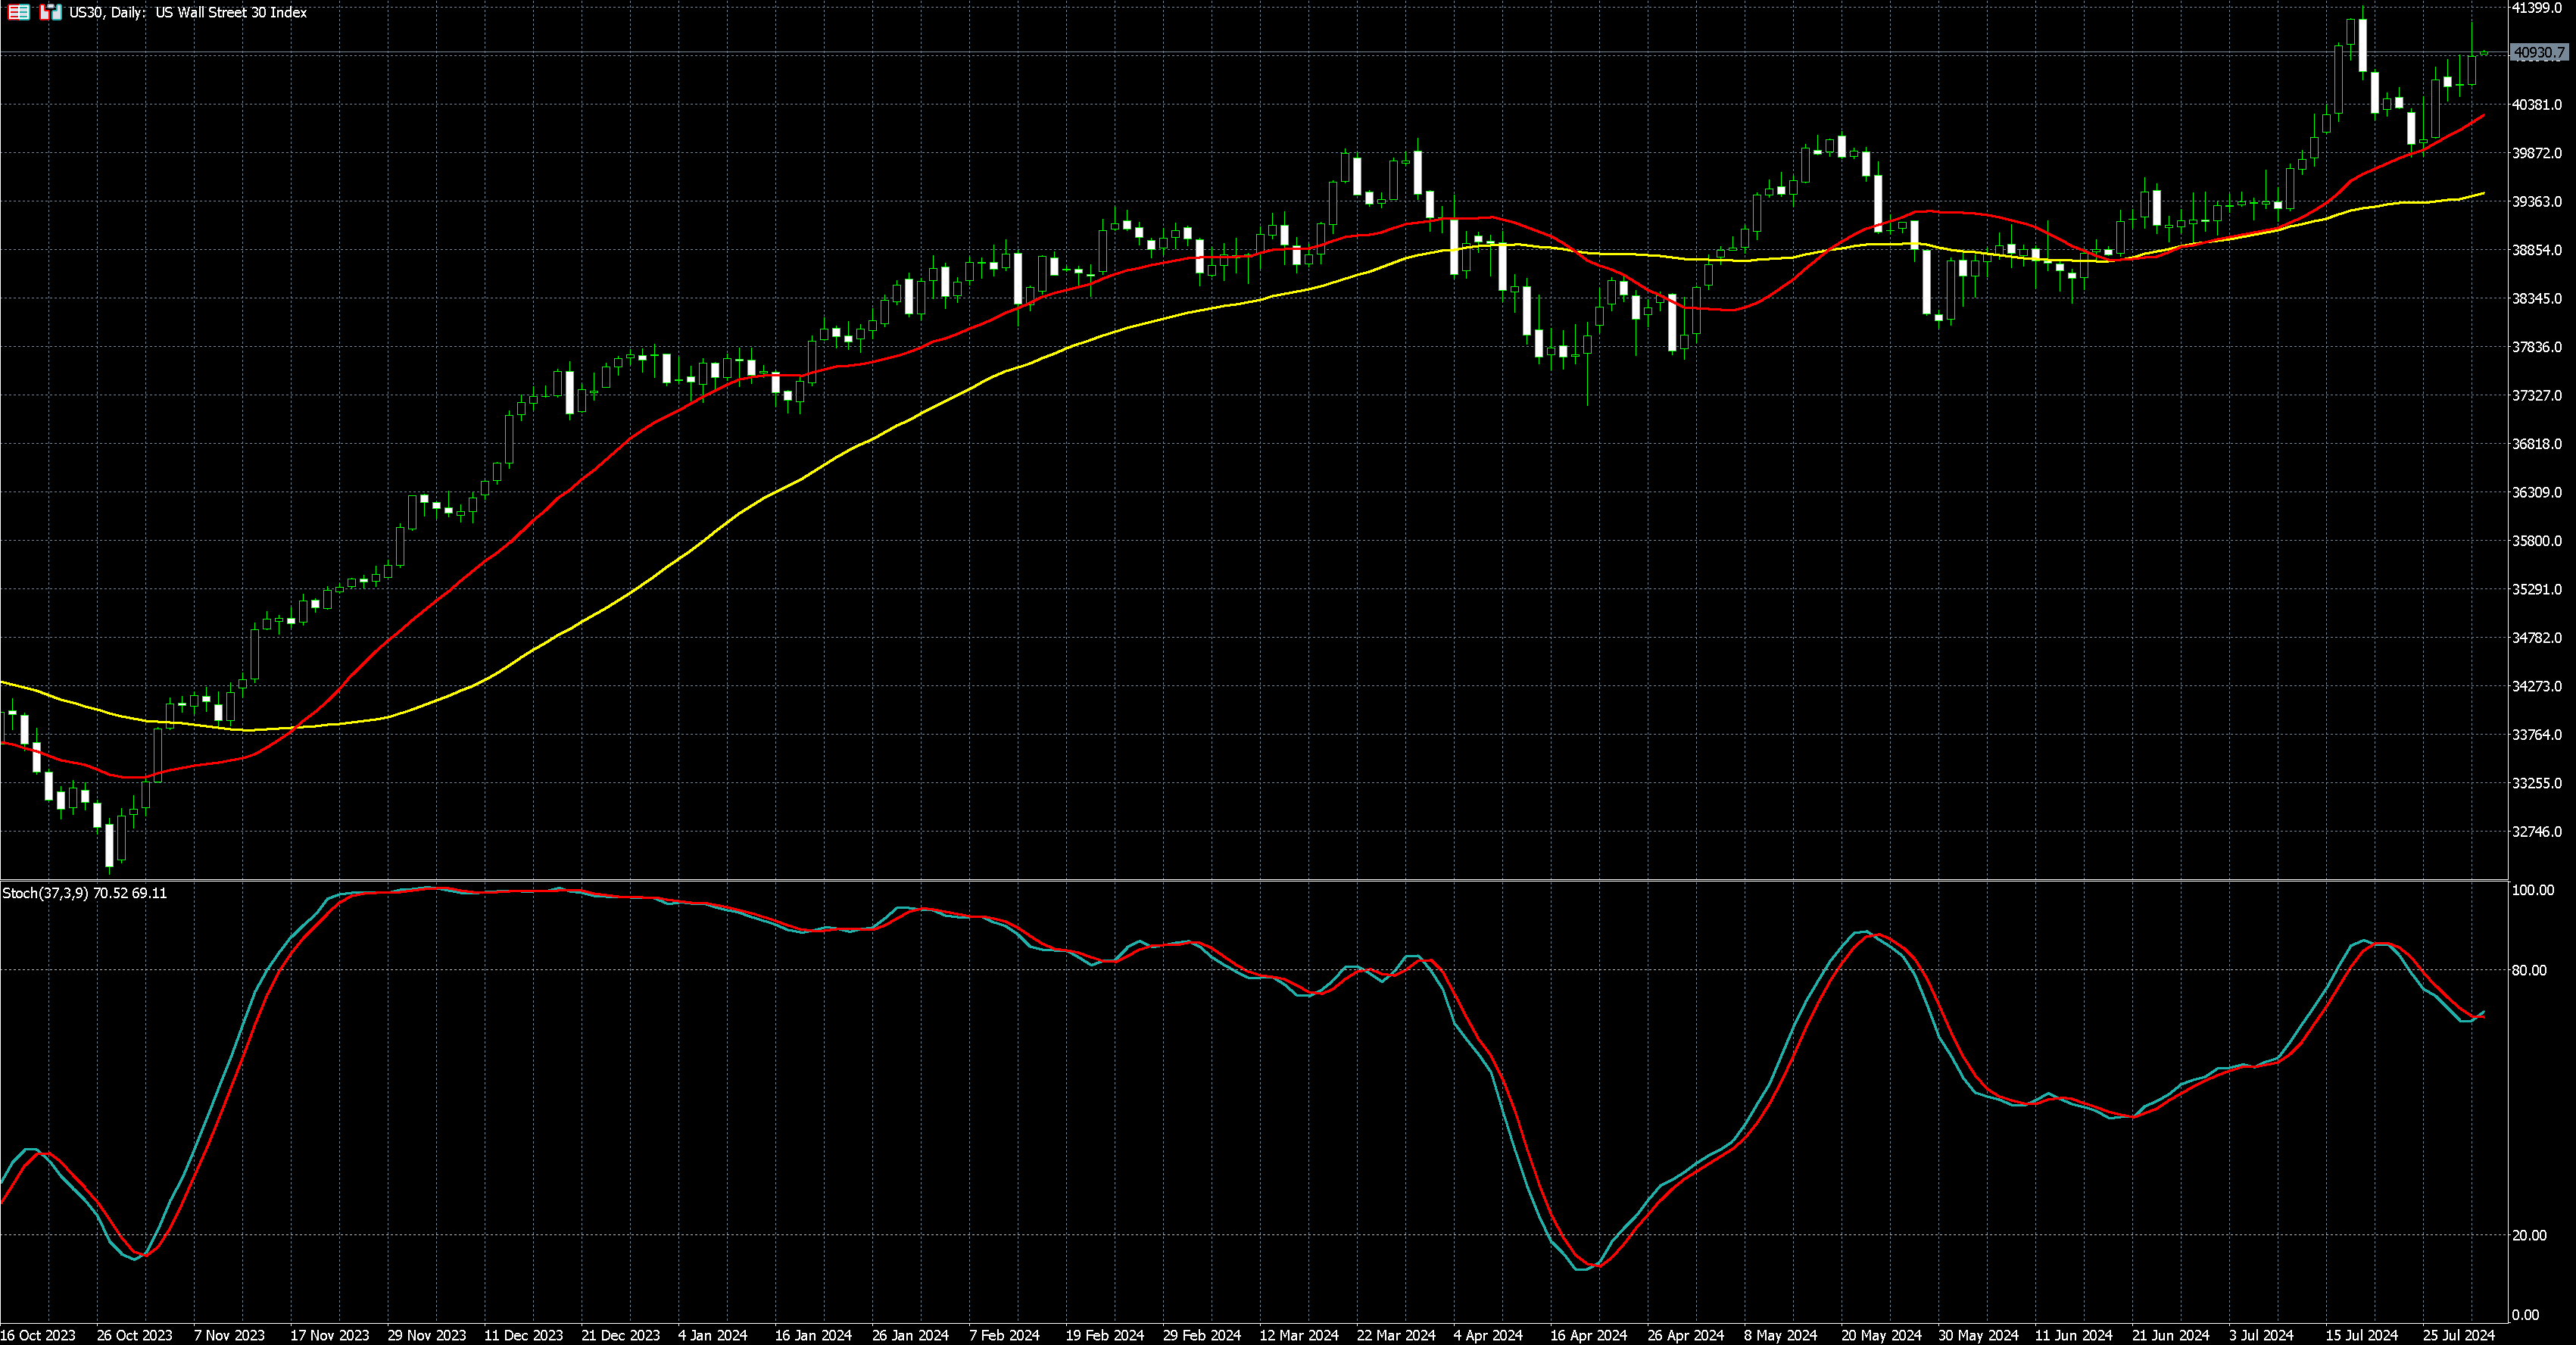Screen dimensions: 2576x1345
Task: Click the US30 Daily chart title text
Action: coord(188,13)
